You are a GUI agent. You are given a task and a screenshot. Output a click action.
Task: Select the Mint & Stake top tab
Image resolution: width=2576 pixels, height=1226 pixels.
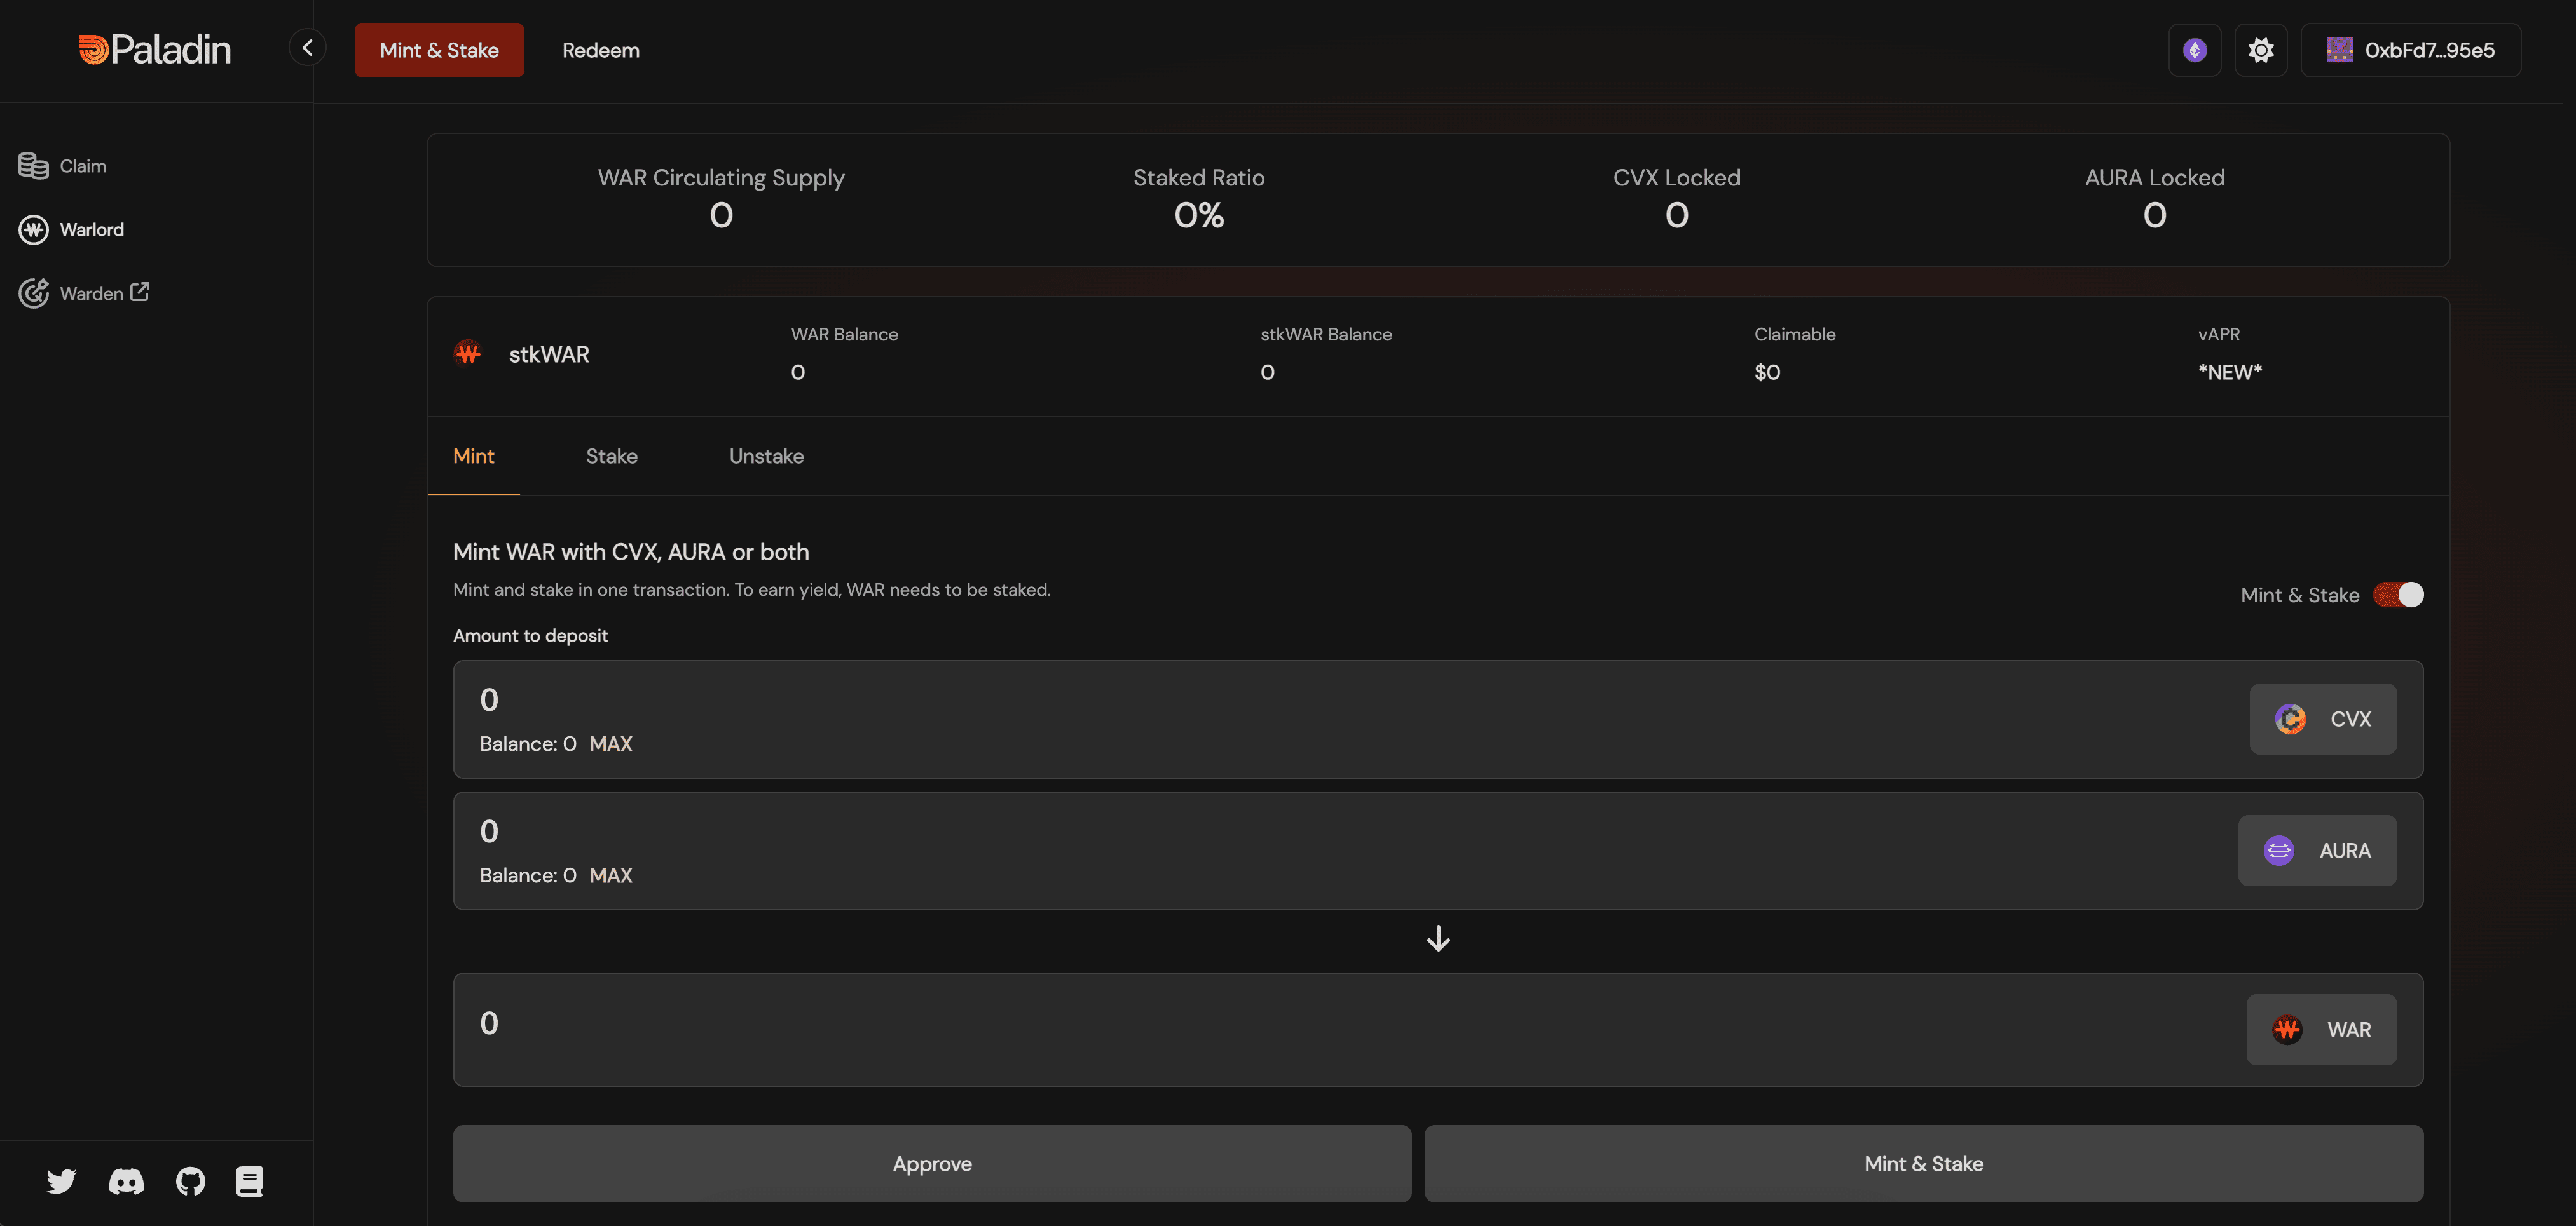click(x=439, y=50)
